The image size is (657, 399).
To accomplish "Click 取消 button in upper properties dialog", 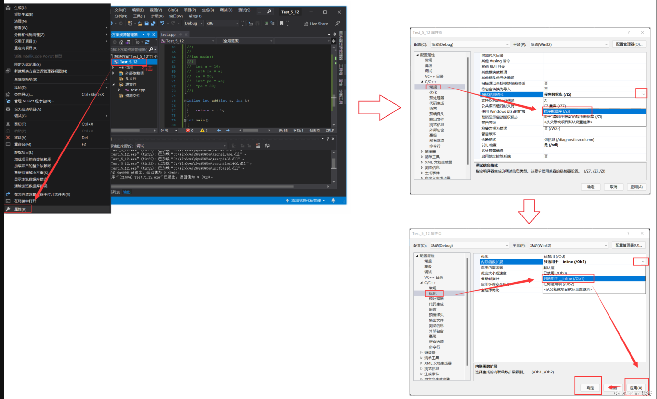I will [613, 187].
